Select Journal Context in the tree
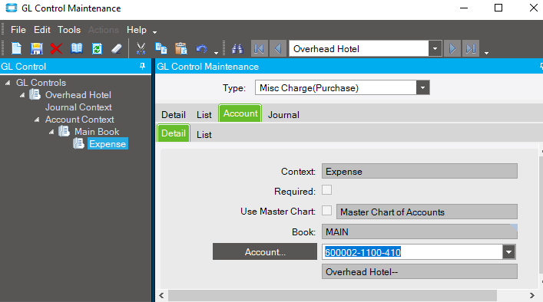 tap(78, 107)
